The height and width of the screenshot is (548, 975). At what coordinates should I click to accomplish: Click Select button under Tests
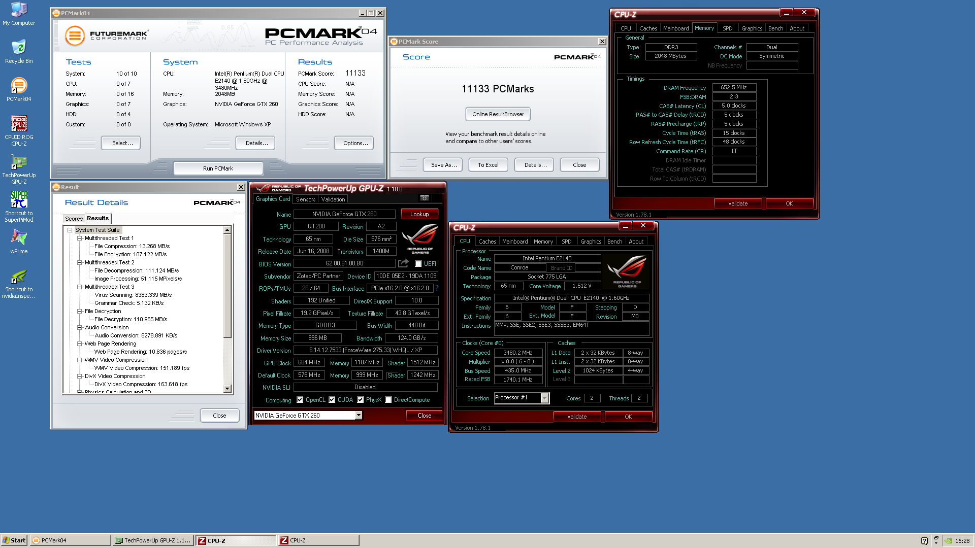click(x=120, y=143)
